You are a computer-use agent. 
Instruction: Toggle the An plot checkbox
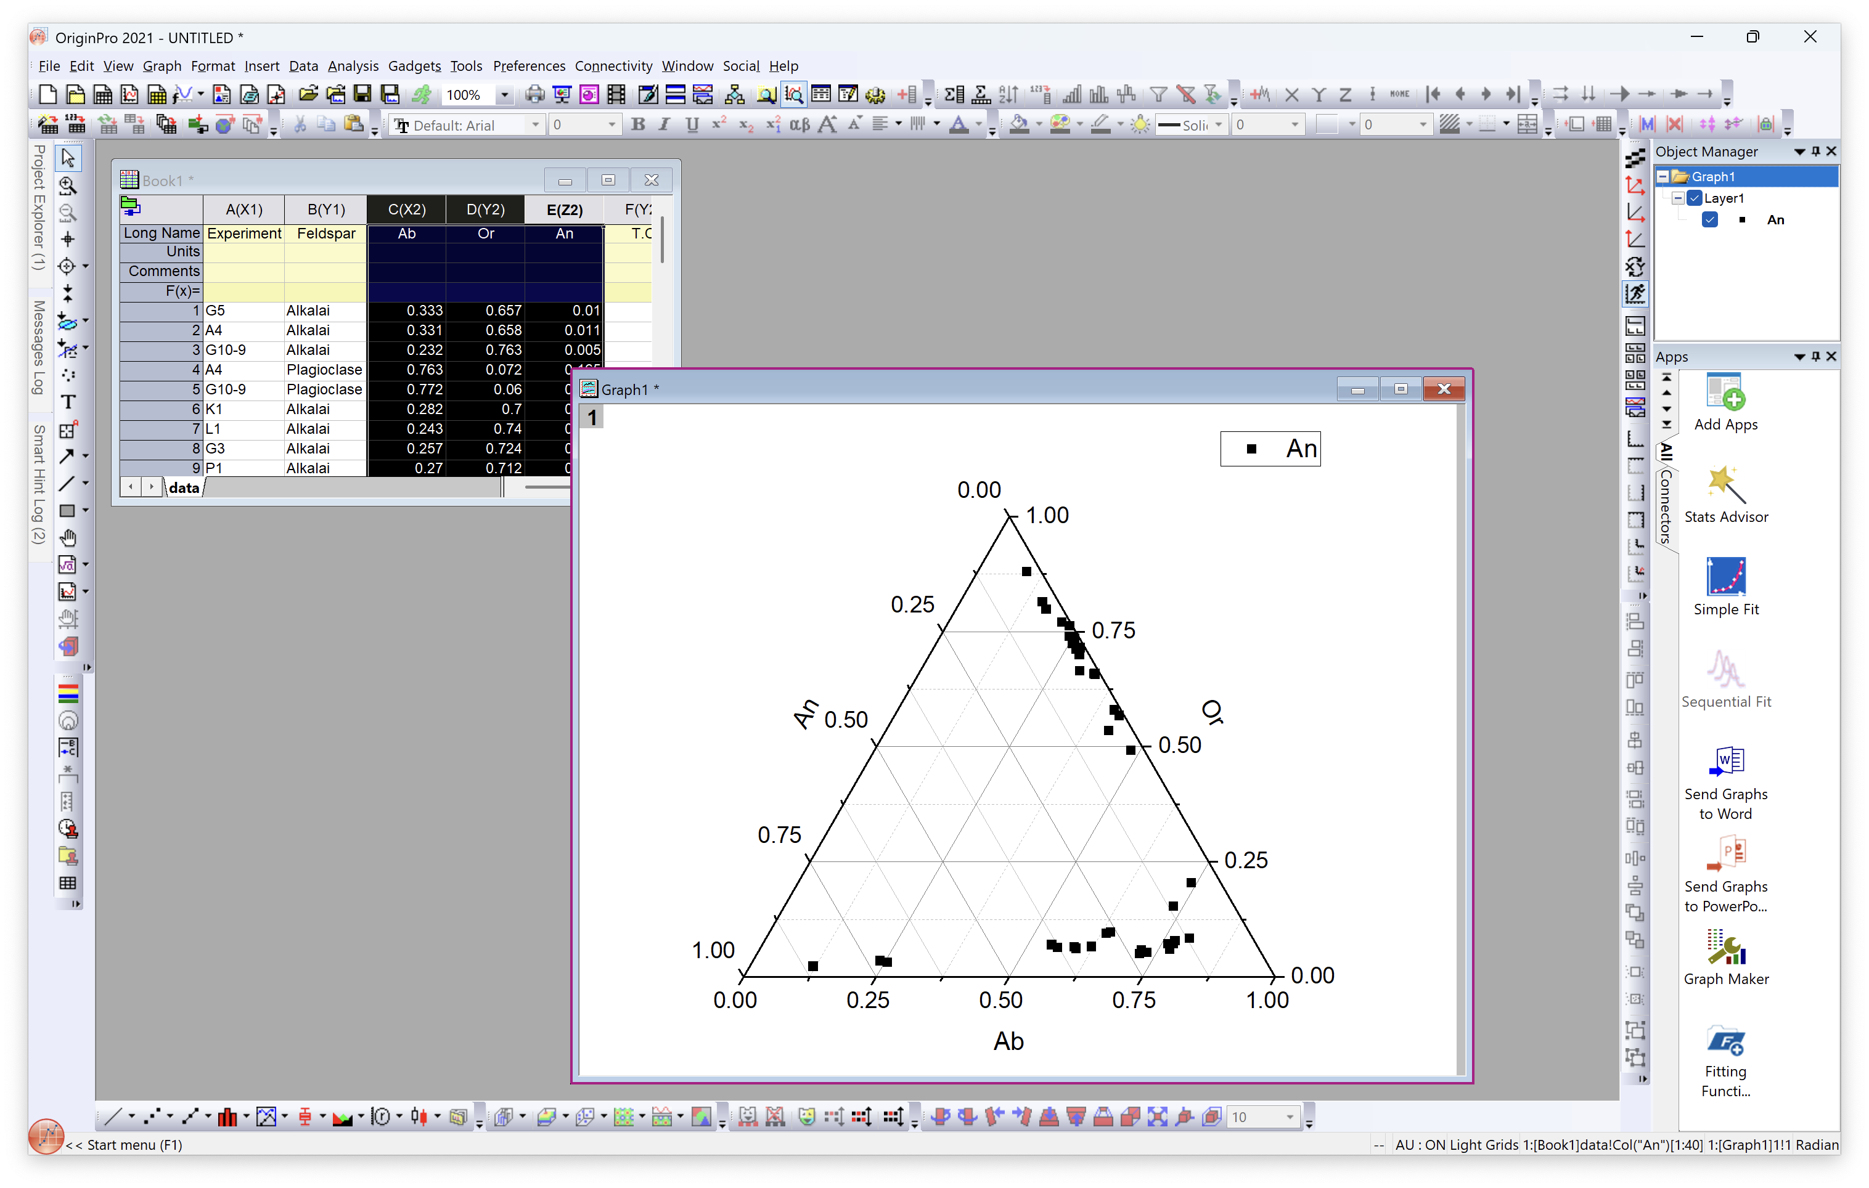[x=1709, y=219]
